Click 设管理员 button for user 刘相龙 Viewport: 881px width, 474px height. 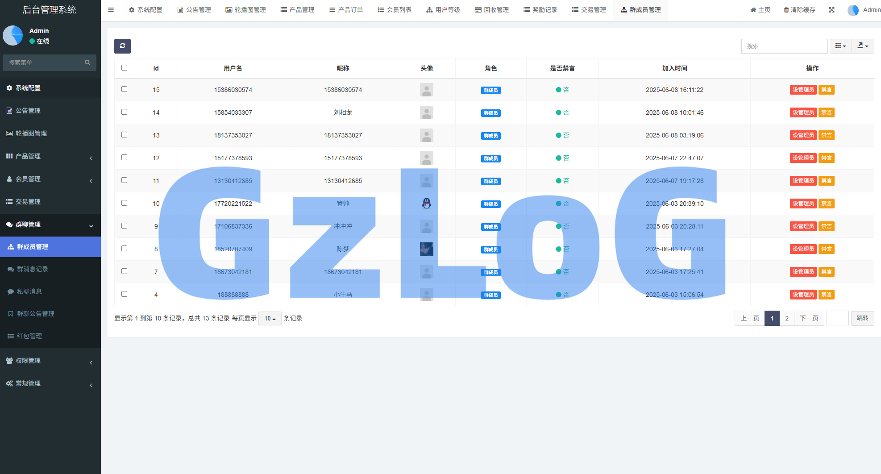pyautogui.click(x=803, y=112)
